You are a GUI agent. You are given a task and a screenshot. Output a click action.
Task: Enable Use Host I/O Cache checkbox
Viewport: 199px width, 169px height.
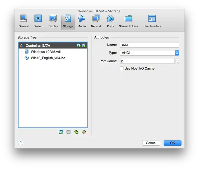coord(122,69)
